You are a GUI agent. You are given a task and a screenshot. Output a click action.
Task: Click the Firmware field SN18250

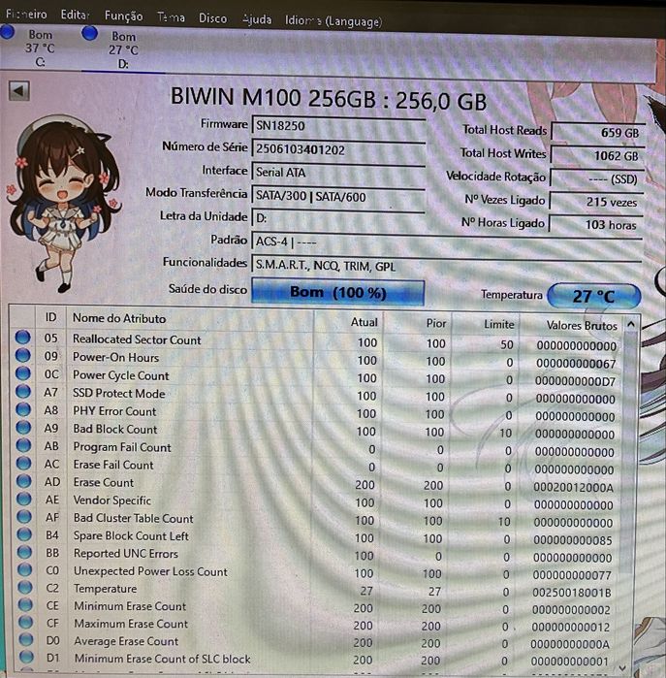tap(338, 126)
